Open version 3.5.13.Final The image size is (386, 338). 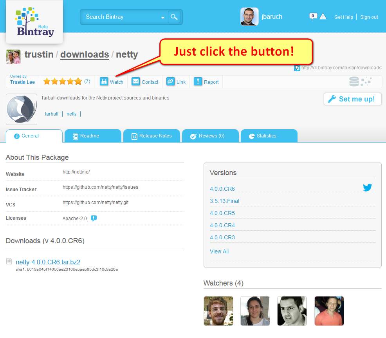tap(224, 201)
